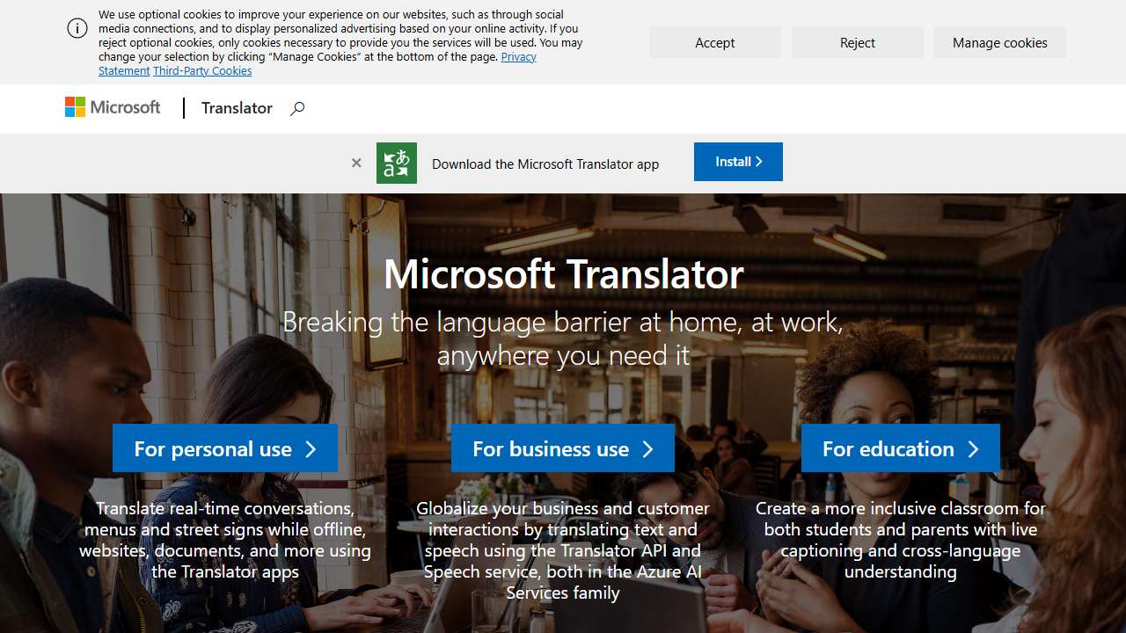Click the green Translator app icon
This screenshot has height=633, width=1126.
(397, 163)
